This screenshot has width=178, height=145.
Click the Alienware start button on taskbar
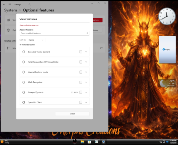point(75,141)
